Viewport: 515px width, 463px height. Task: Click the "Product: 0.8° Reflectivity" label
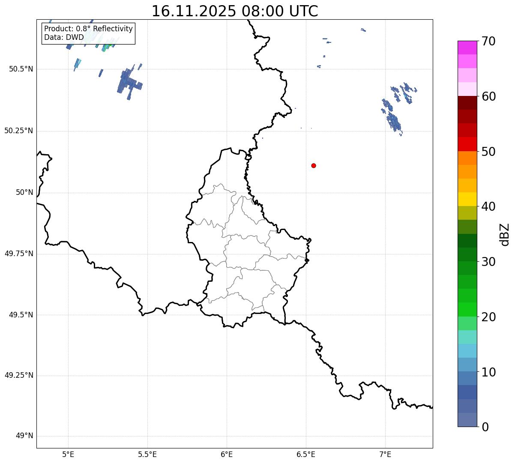coord(89,29)
